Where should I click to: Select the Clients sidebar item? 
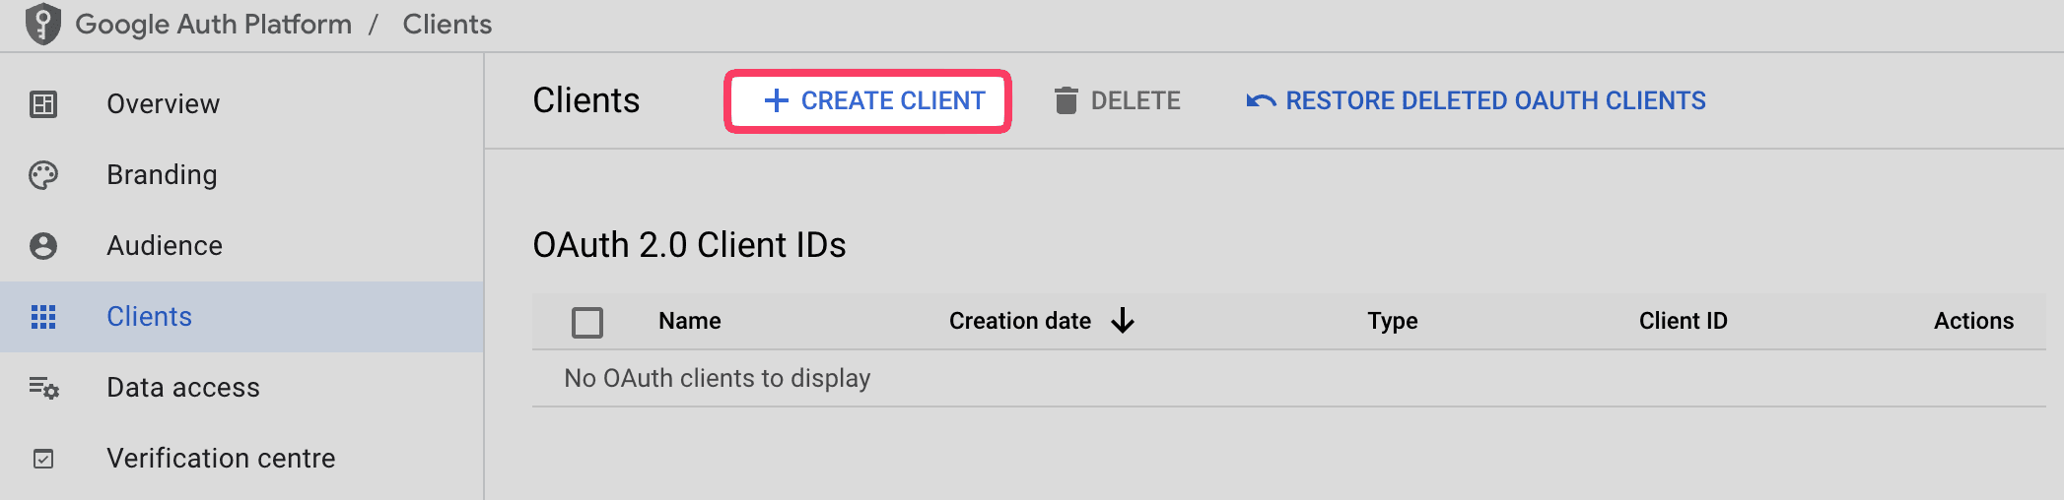coord(241,317)
